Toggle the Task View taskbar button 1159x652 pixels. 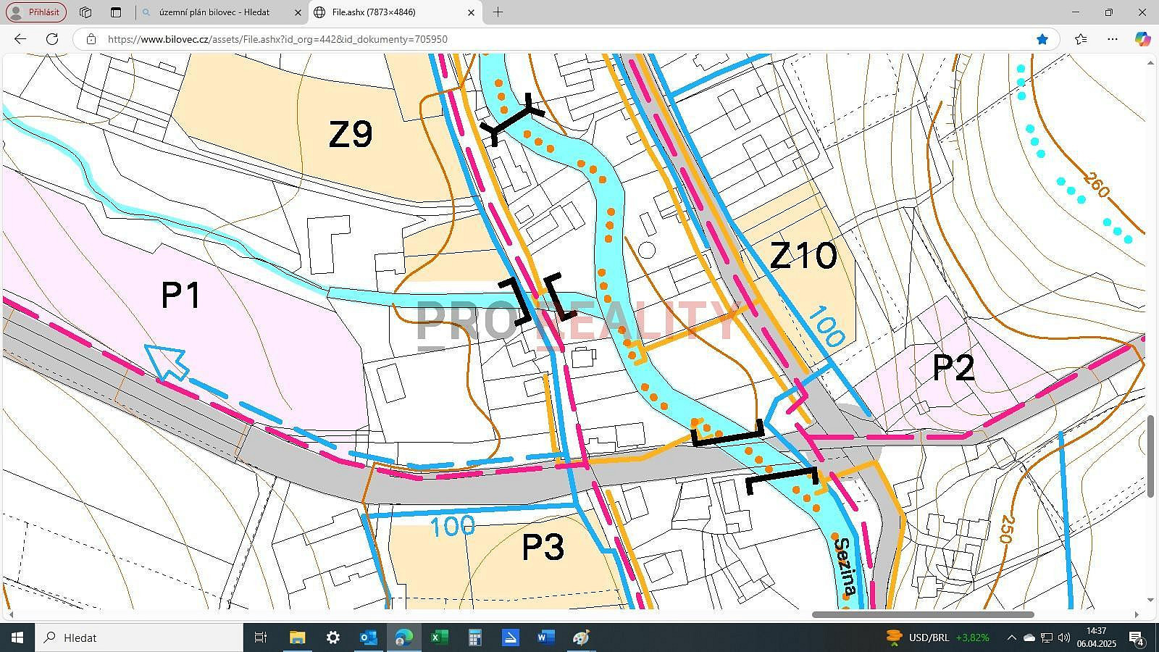(261, 638)
